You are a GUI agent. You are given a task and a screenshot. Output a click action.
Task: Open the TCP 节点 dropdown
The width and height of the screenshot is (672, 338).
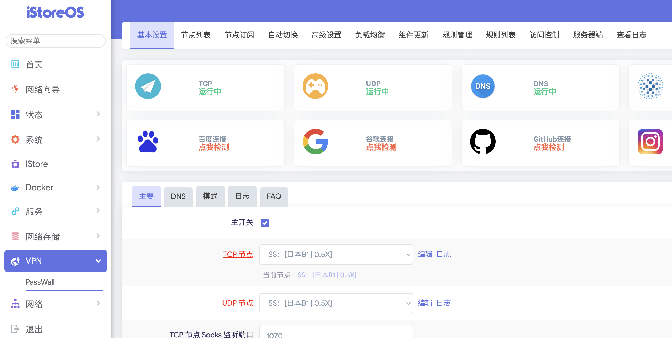coord(336,255)
